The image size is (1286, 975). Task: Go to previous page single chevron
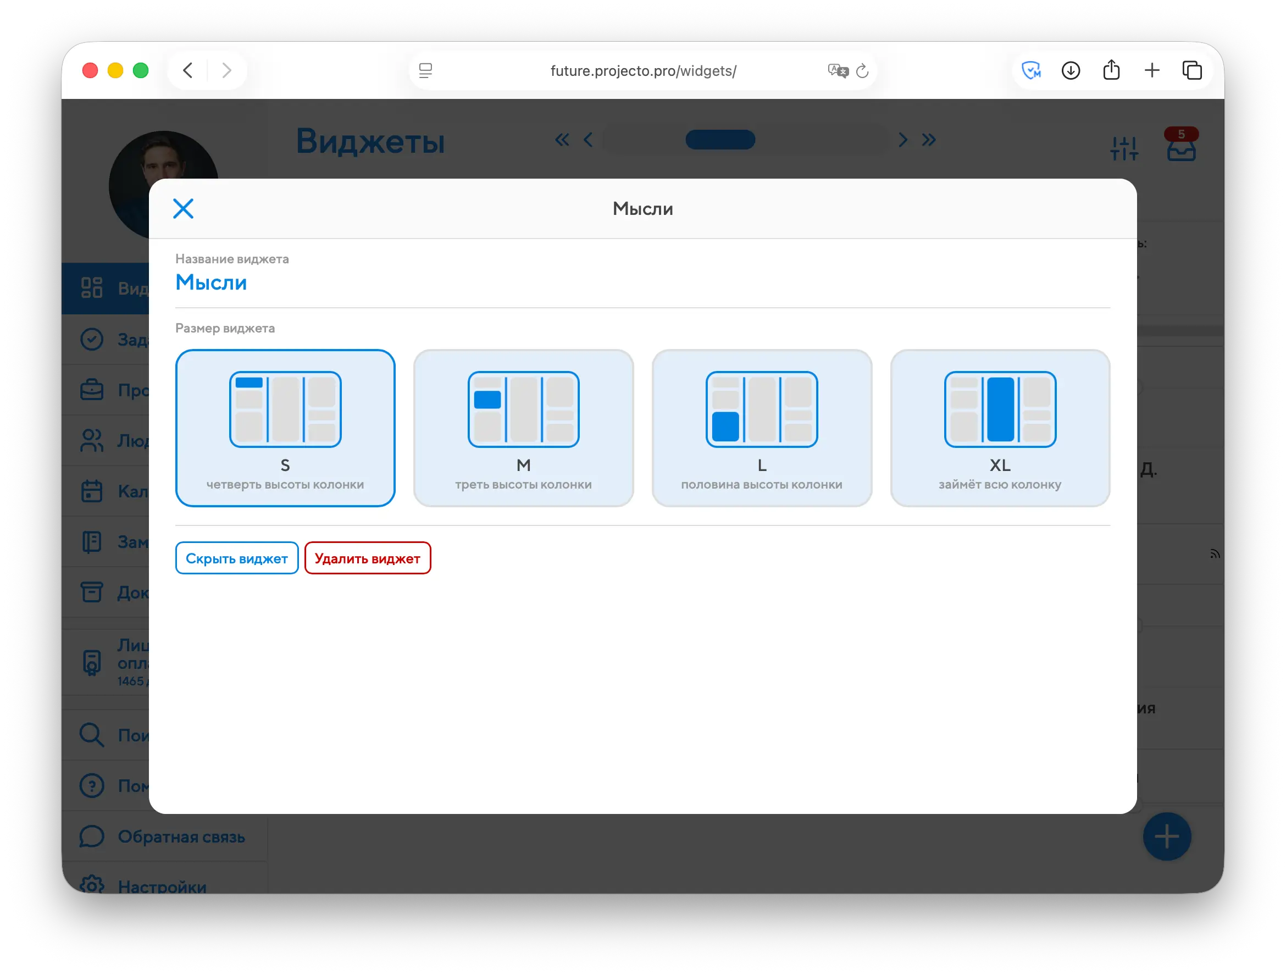tap(589, 140)
